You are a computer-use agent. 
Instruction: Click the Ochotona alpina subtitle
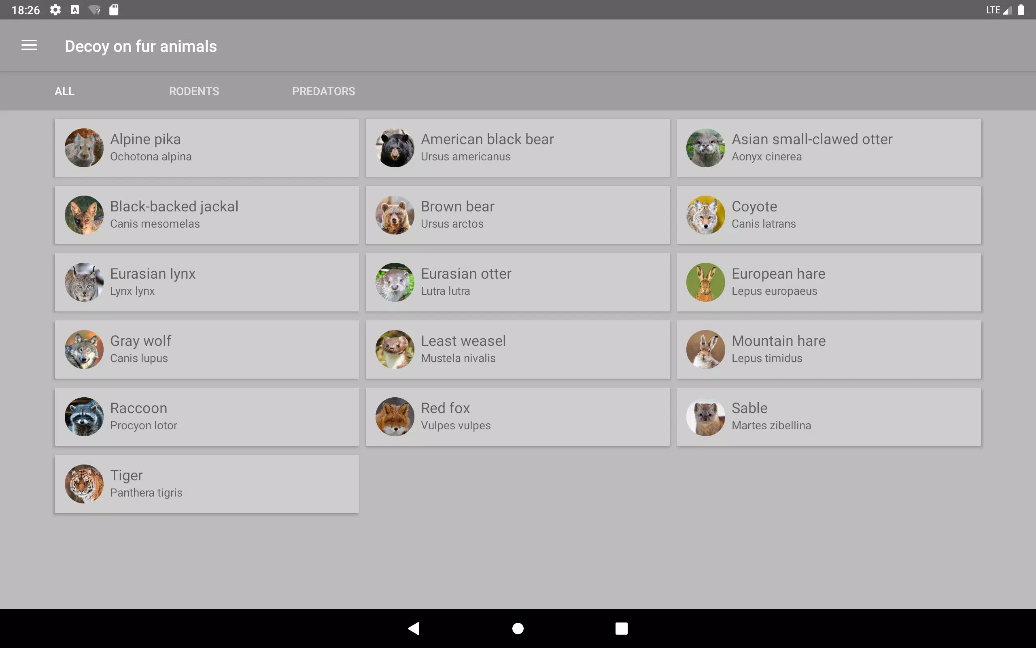tap(151, 157)
